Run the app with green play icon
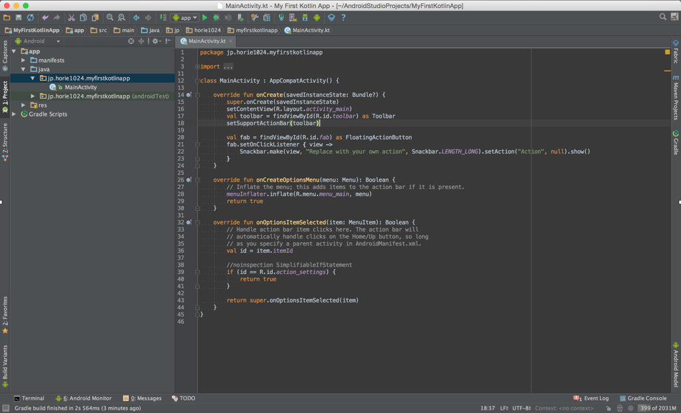 tap(205, 18)
